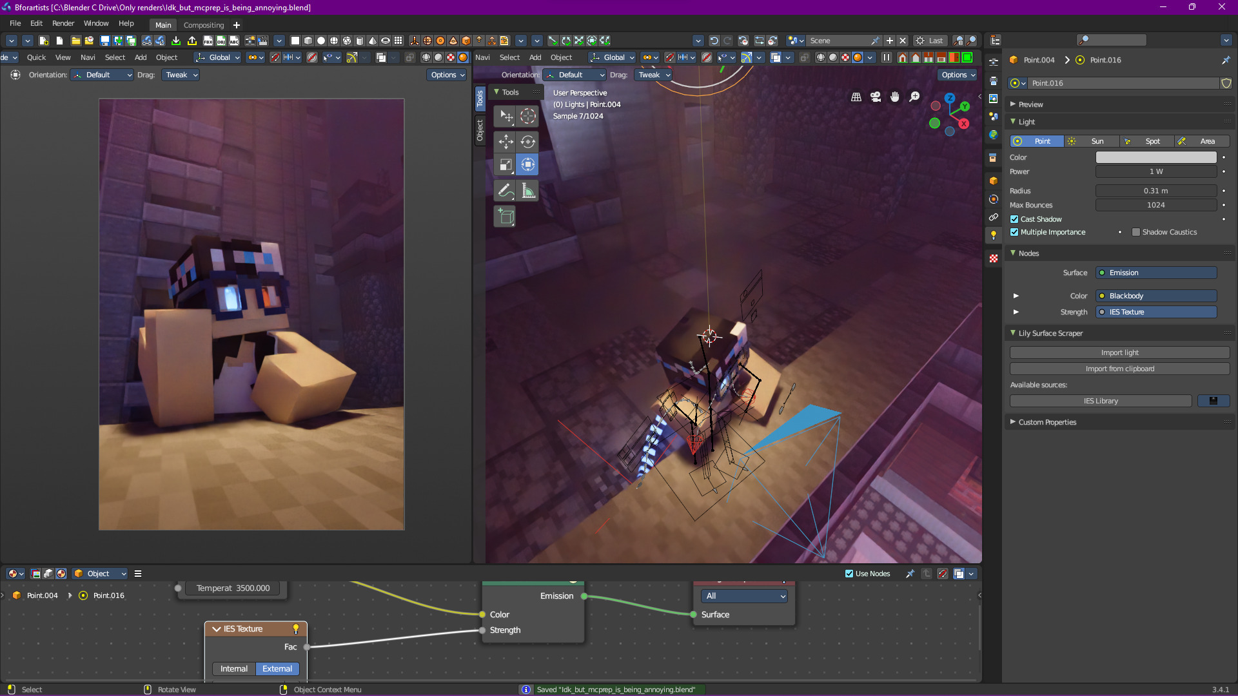This screenshot has width=1238, height=696.
Task: Pick the Measure tool
Action: tap(528, 191)
